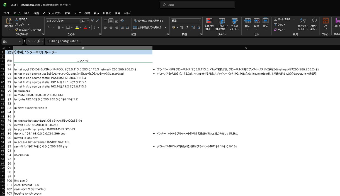Select column B header
This screenshot has width=340, height=196.
[x=83, y=48]
